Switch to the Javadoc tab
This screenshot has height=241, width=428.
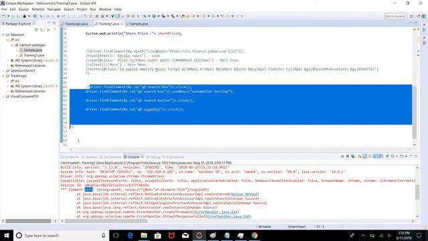point(89,157)
